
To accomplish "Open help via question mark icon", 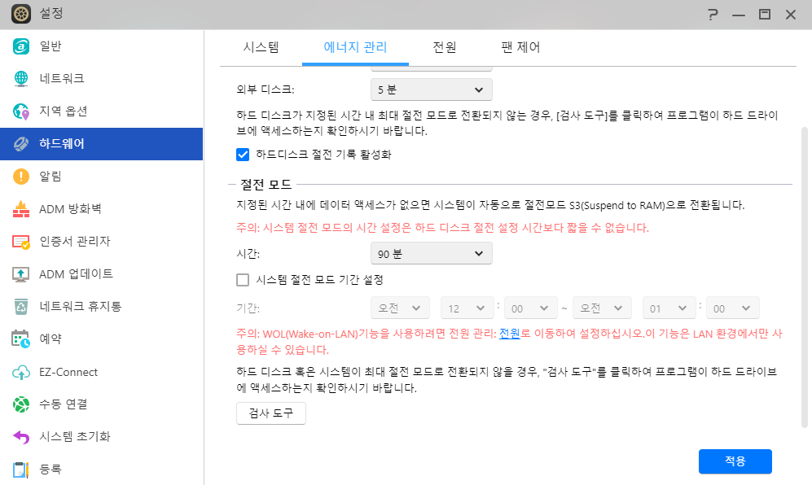I will coord(713,15).
